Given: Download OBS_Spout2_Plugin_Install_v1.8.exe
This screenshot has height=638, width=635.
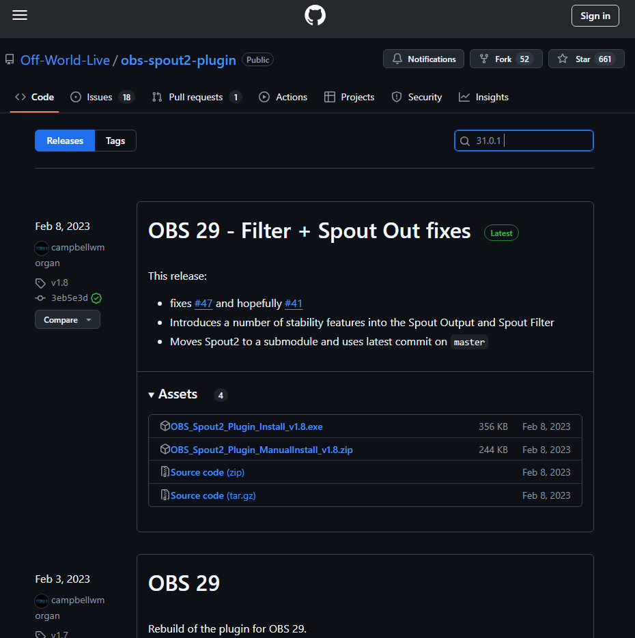Looking at the screenshot, I should (246, 426).
